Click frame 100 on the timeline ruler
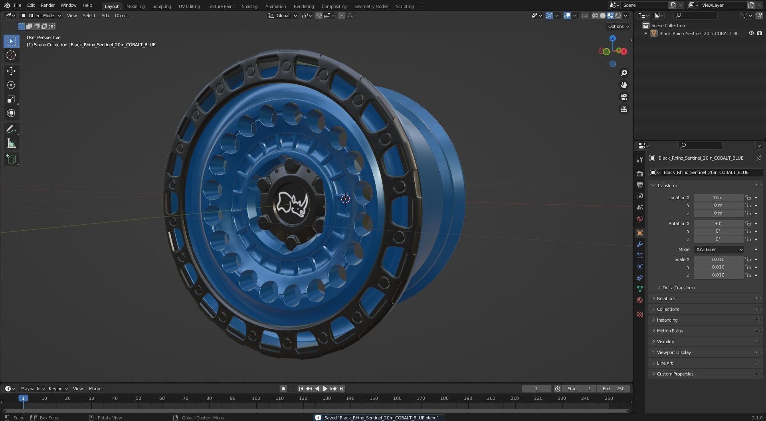Image resolution: width=766 pixels, height=421 pixels. [x=256, y=398]
